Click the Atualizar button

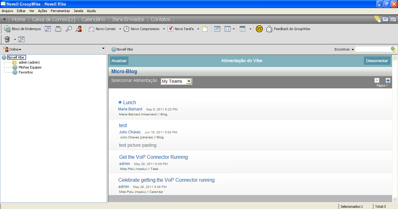(119, 61)
